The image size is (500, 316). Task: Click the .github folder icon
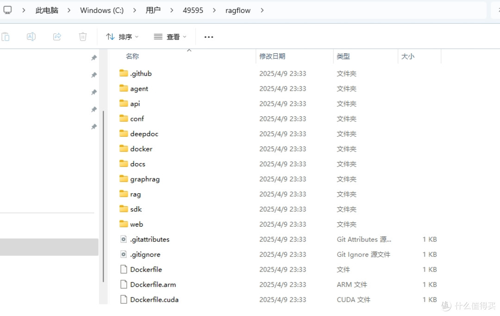tap(124, 73)
